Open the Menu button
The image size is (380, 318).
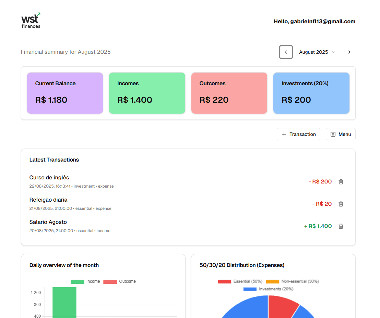[x=341, y=134]
